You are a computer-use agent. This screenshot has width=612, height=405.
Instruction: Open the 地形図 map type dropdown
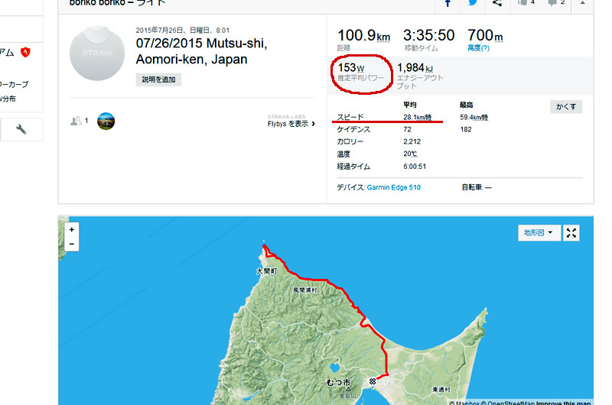(539, 233)
